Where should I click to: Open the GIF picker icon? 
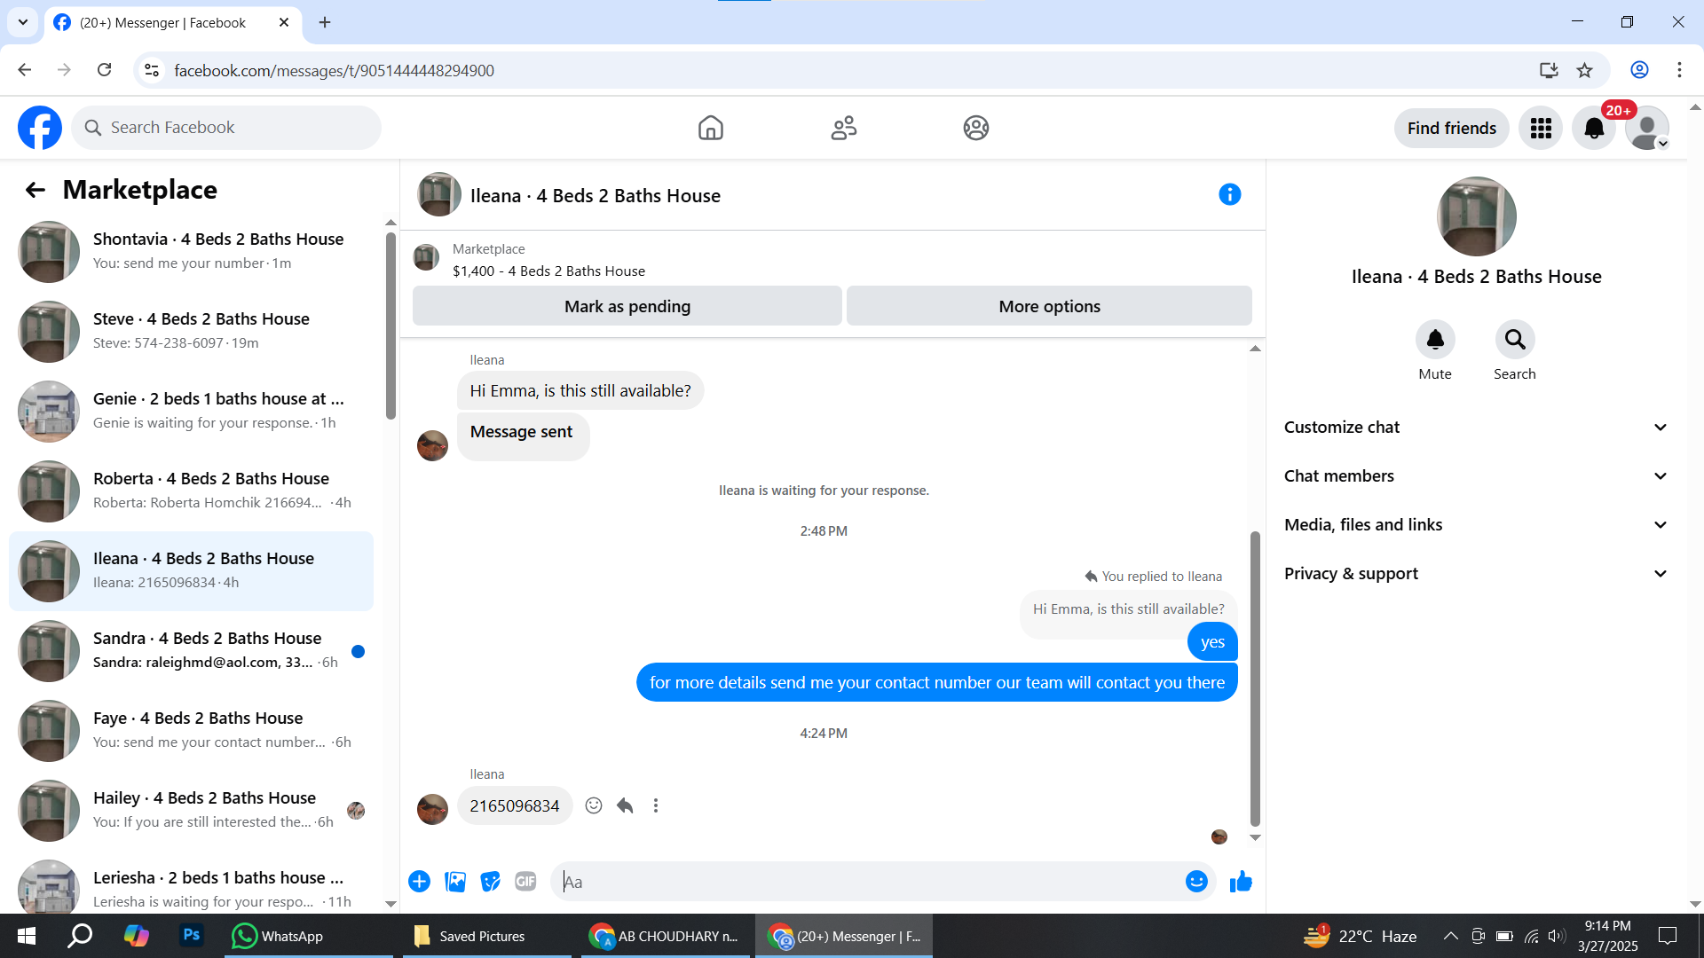coord(525,881)
